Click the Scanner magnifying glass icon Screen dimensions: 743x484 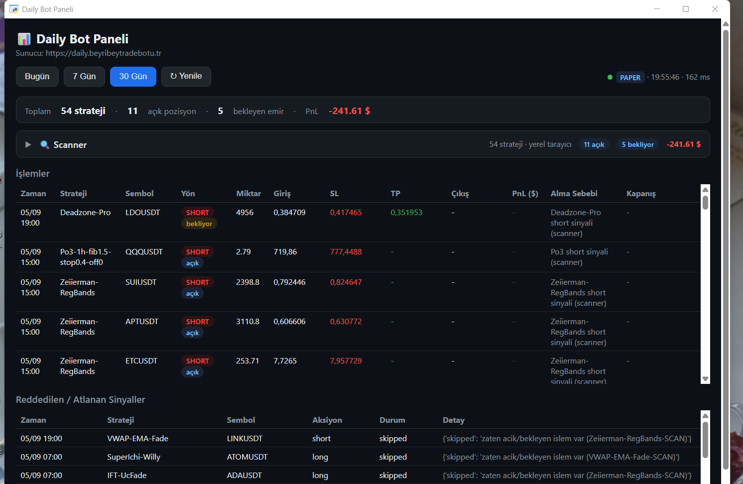click(45, 144)
